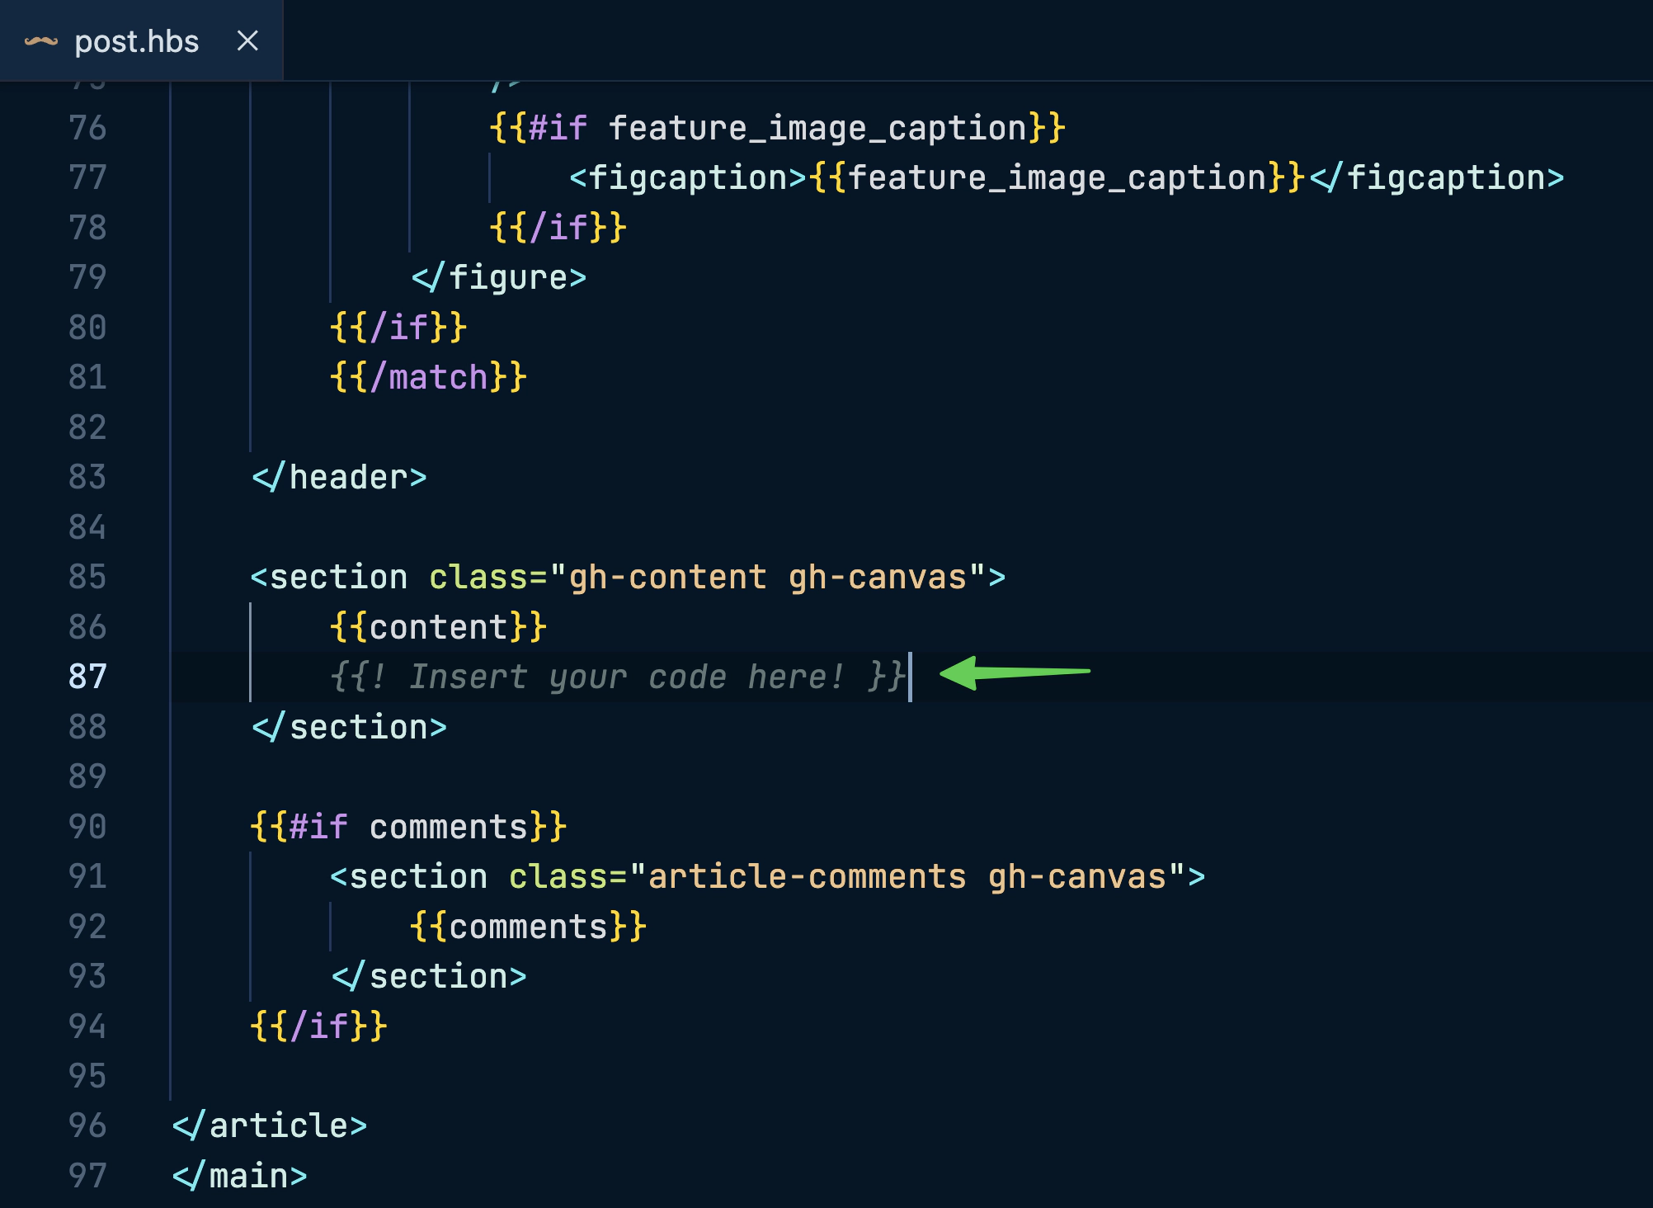Click the closing section tag on line 88

pyautogui.click(x=349, y=727)
